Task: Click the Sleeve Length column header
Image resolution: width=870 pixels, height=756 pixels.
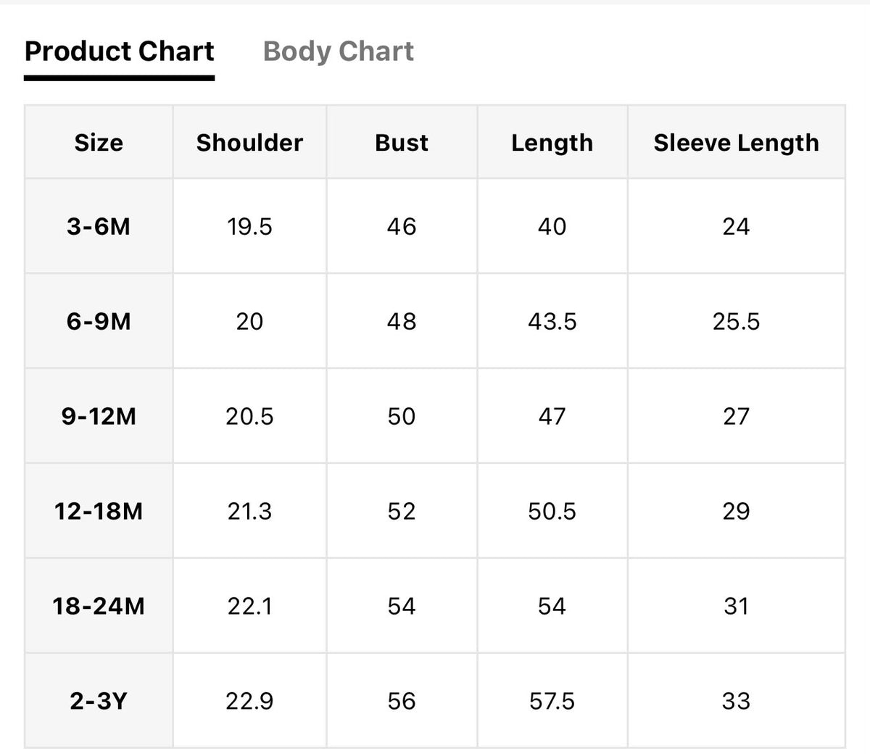Action: 736,142
